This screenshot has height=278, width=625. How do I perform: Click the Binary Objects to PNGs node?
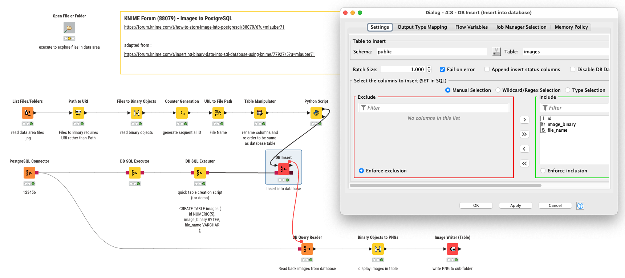(x=378, y=249)
